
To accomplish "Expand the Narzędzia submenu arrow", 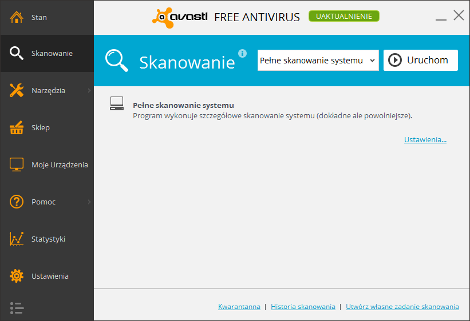I will tap(89, 90).
